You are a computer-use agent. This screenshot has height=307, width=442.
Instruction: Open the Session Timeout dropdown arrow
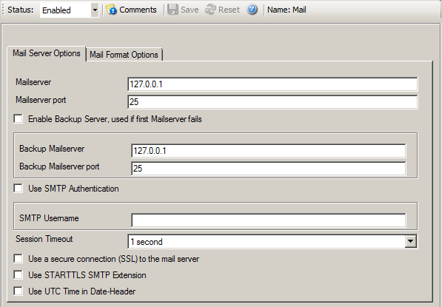click(x=411, y=241)
